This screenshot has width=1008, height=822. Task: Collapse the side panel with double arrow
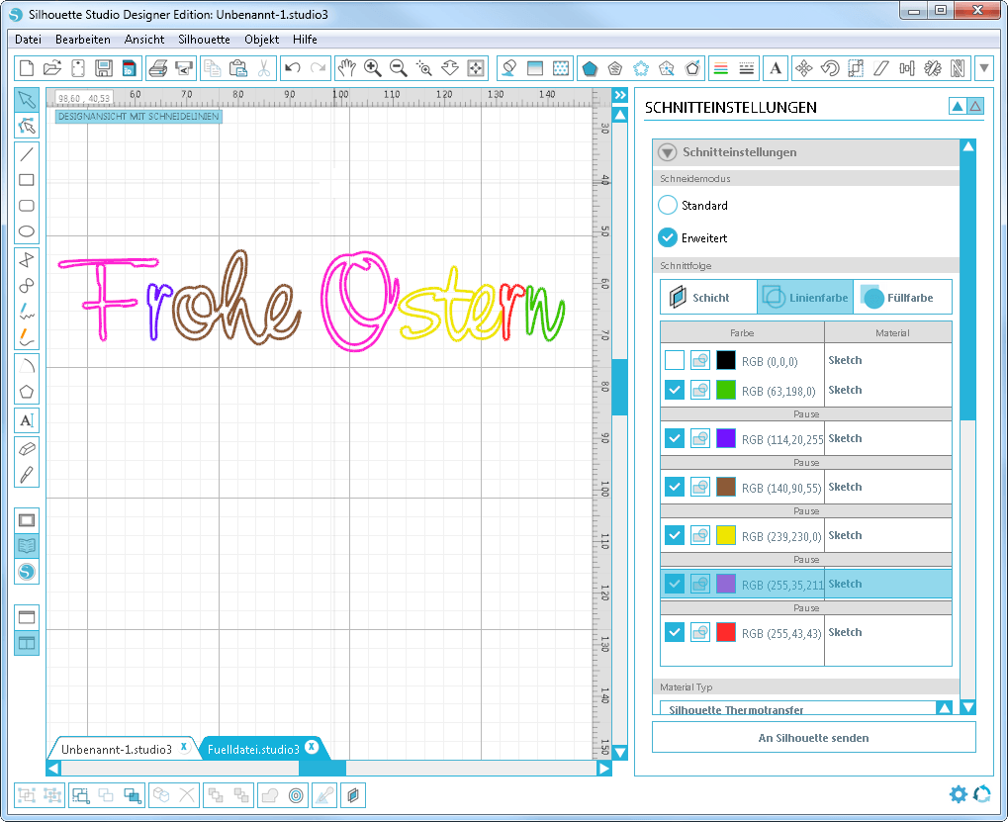pos(620,95)
